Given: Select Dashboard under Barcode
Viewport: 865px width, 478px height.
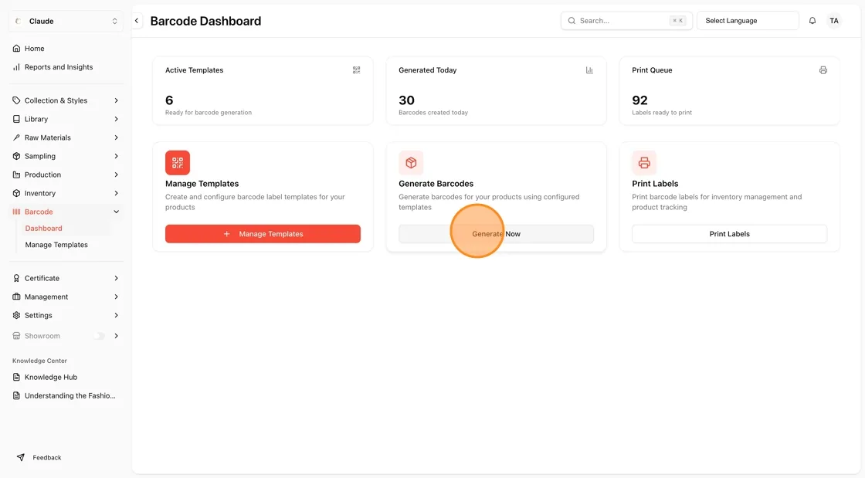Looking at the screenshot, I should pos(43,229).
